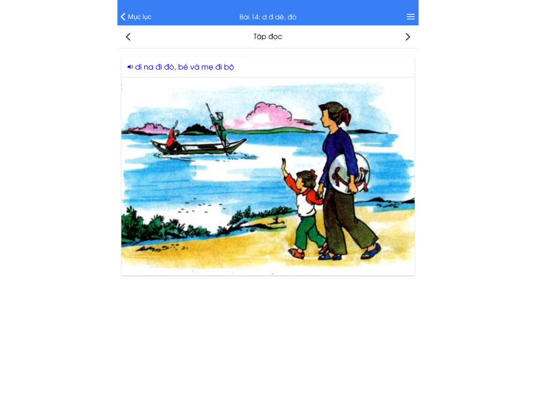Advance to next section with right chevron
This screenshot has width=536, height=402.
click(407, 37)
